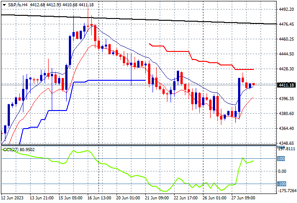Select the thick red upper stop line
Screen dimensions: 297x203
point(201,56)
